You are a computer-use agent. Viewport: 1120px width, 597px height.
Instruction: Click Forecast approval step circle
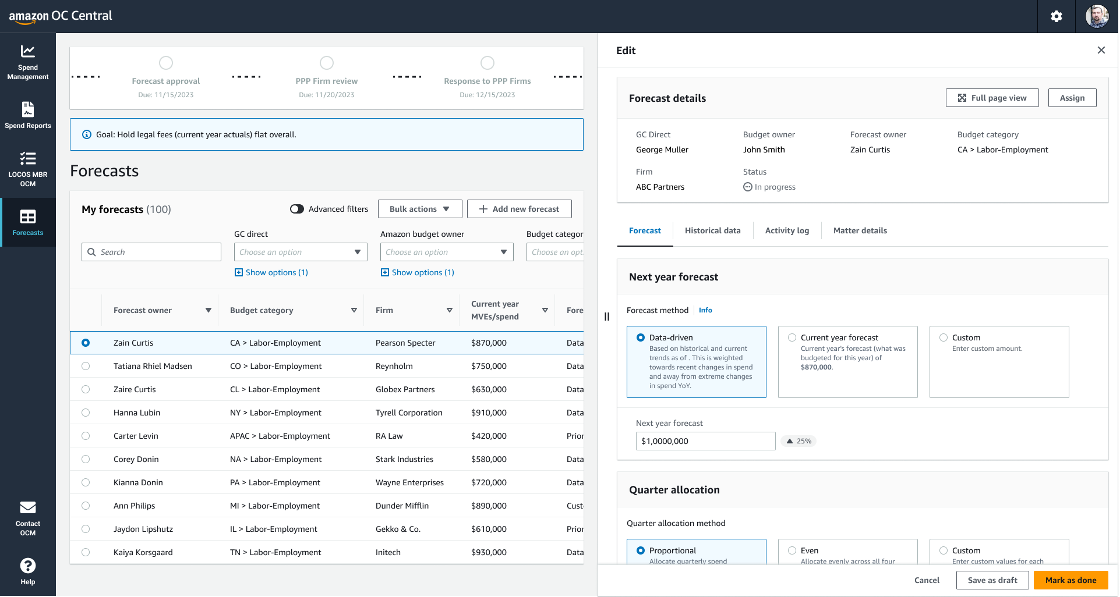(166, 63)
